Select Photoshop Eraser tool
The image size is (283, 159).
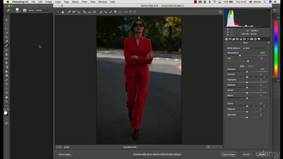tap(7, 63)
